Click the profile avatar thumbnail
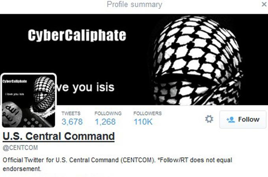 point(28,101)
